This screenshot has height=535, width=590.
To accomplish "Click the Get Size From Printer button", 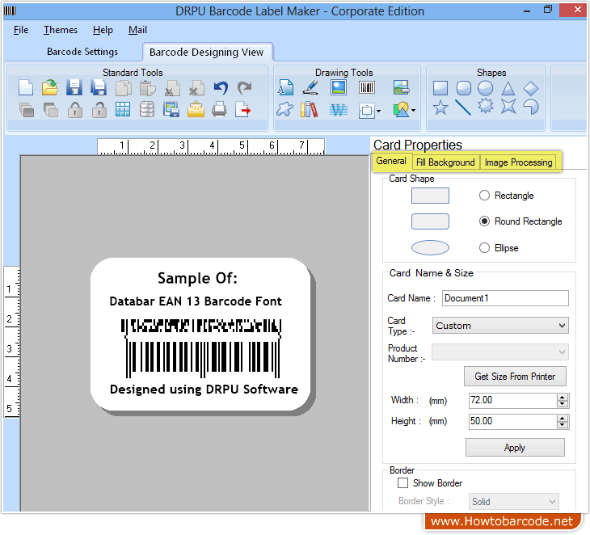I will point(515,377).
